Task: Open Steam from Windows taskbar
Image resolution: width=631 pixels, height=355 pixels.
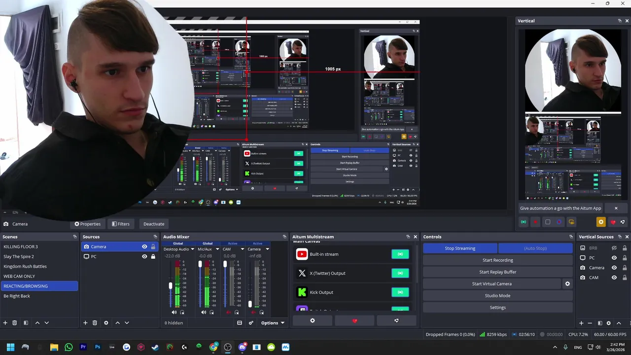Action: [155, 347]
